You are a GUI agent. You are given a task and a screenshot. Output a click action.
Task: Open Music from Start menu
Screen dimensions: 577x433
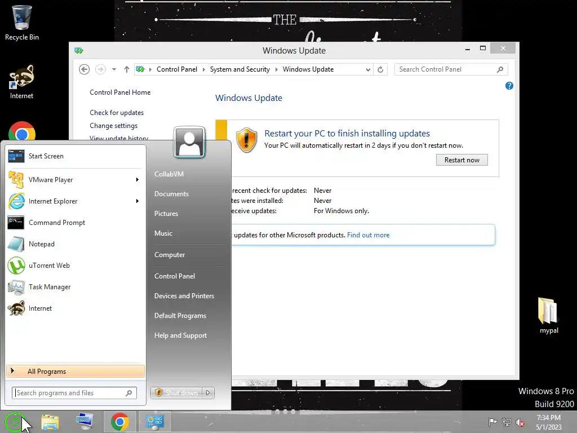[163, 233]
